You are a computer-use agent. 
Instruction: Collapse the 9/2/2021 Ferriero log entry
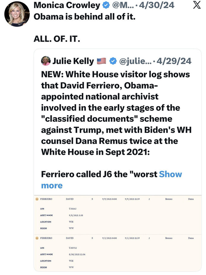[37, 238]
